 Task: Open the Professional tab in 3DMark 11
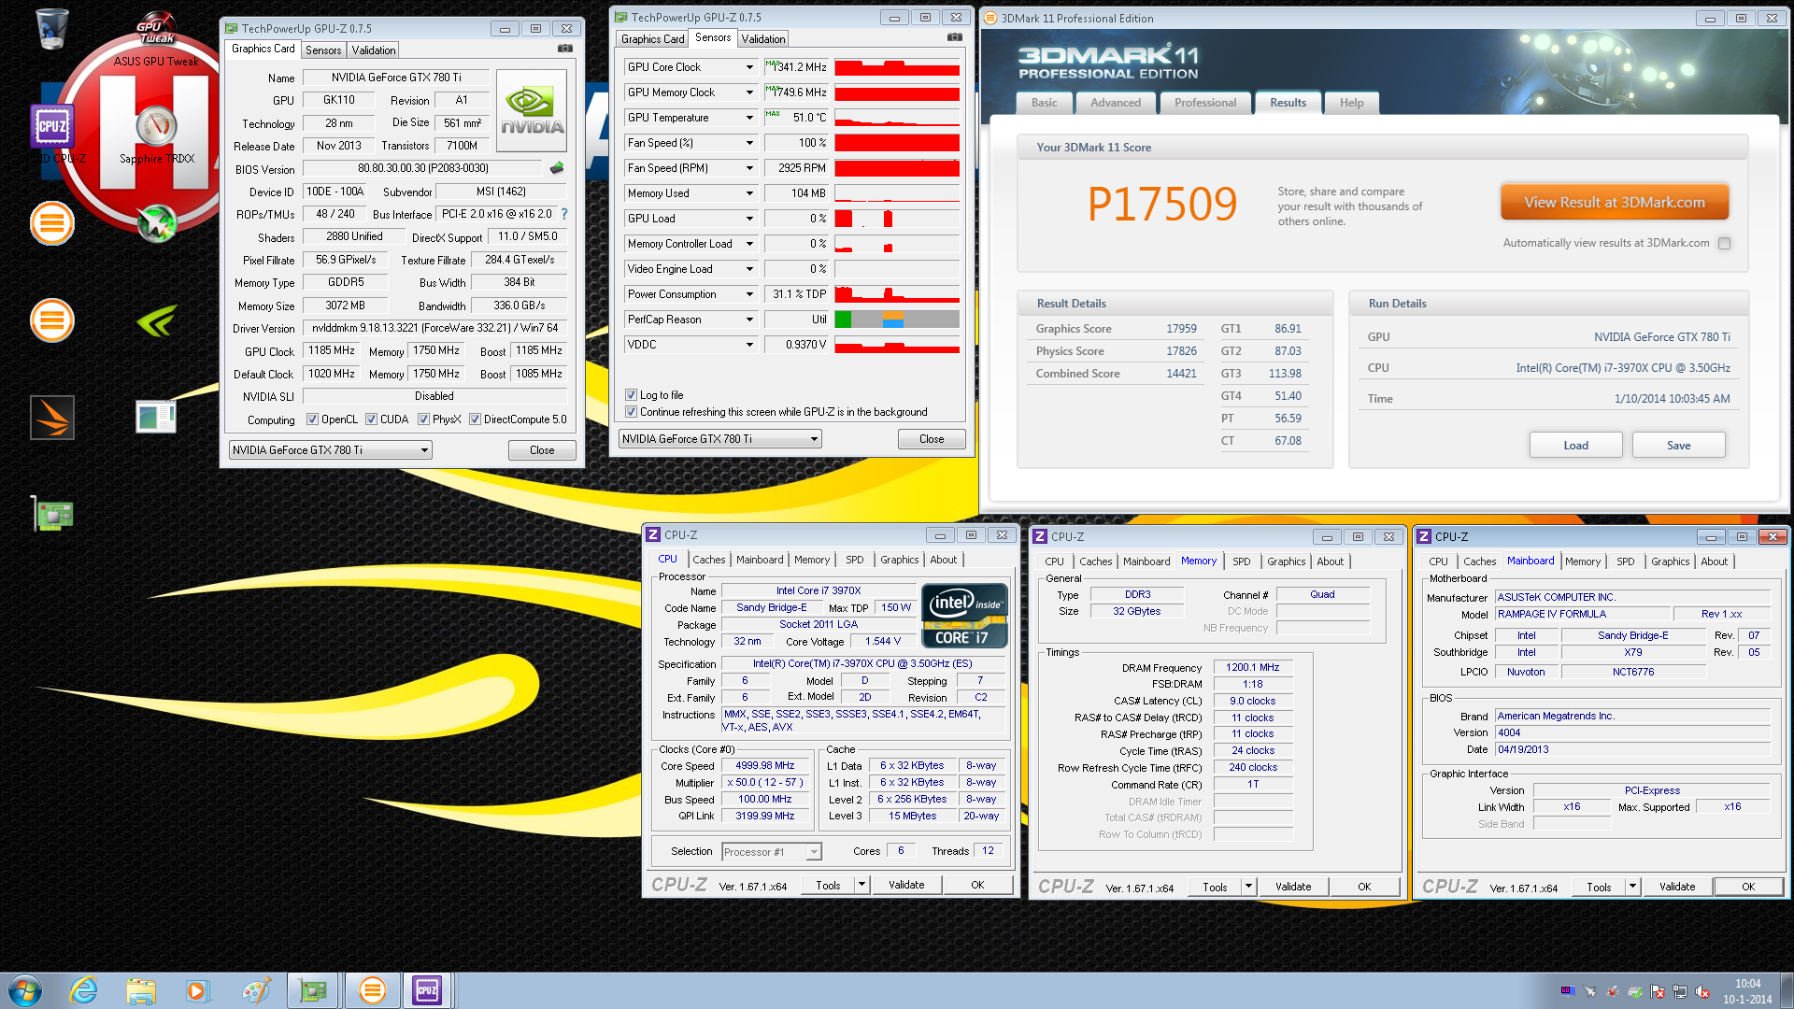1205,103
